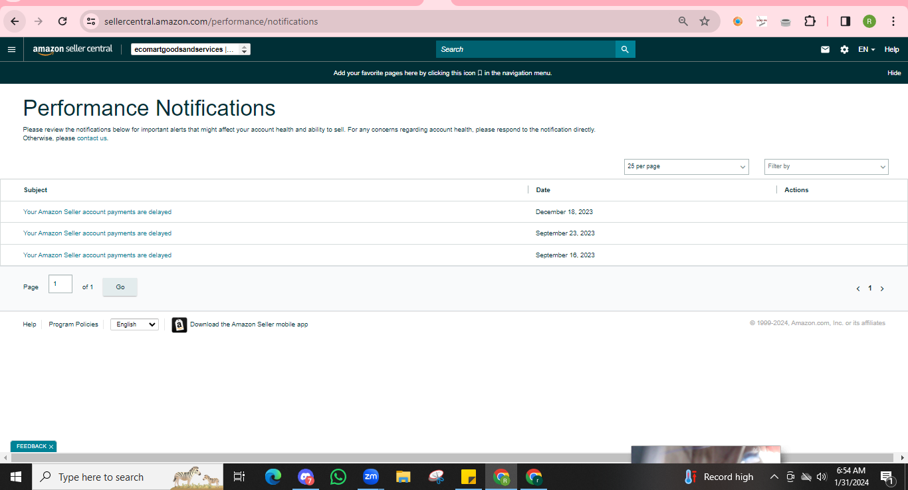Open the Record high weather widget
Image resolution: width=908 pixels, height=490 pixels.
(719, 477)
